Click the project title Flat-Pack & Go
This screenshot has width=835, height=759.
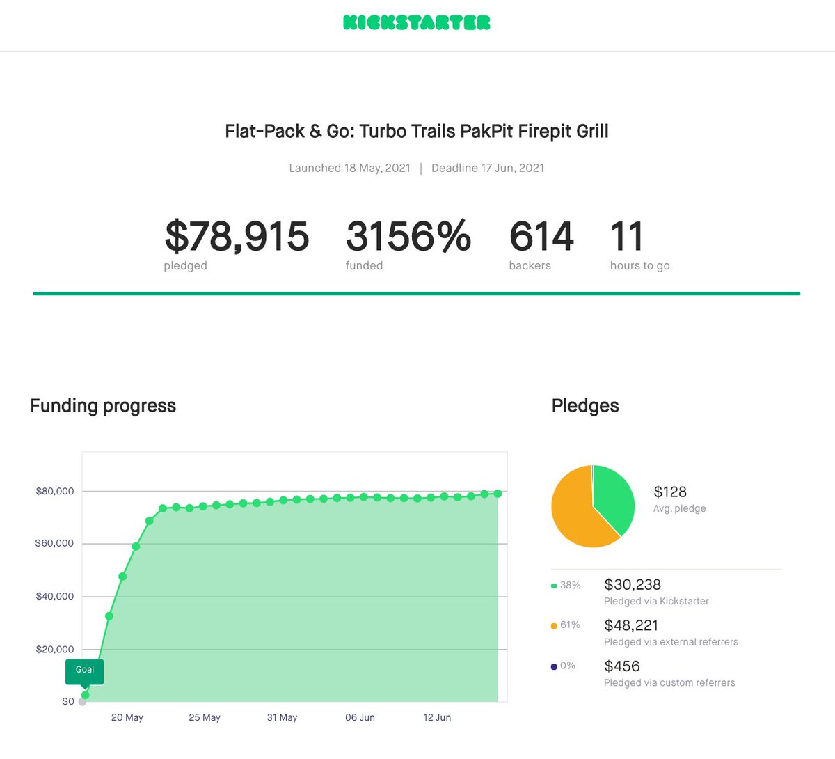coord(417,132)
